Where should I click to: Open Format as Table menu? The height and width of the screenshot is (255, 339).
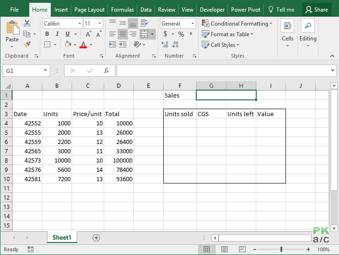(227, 34)
